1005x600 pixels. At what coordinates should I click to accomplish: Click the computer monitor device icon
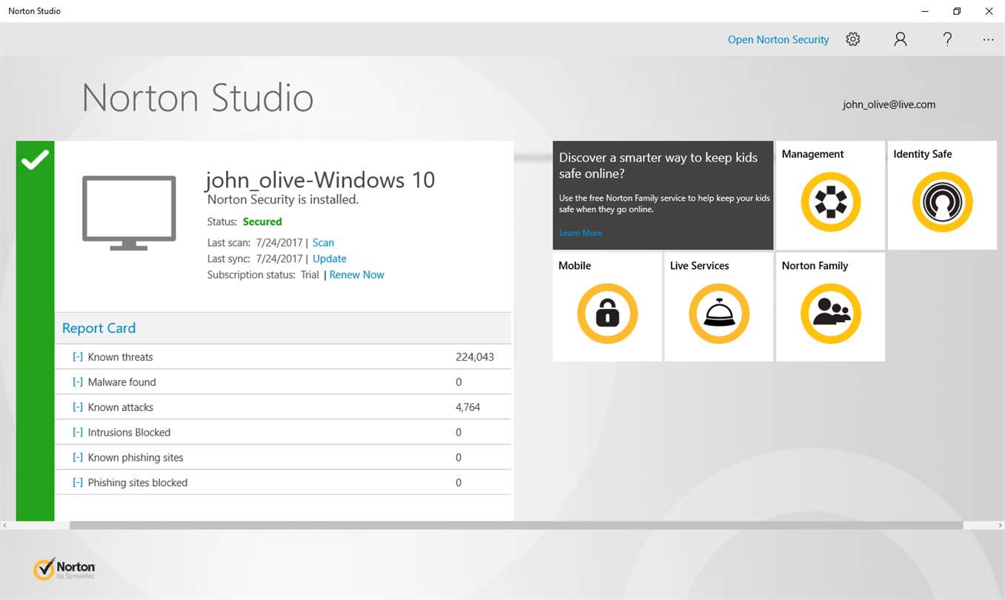click(129, 213)
